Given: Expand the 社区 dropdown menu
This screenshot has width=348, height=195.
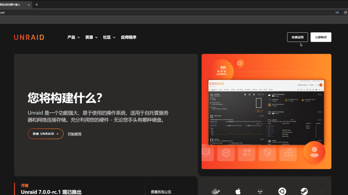Looking at the screenshot, I should click(x=109, y=37).
